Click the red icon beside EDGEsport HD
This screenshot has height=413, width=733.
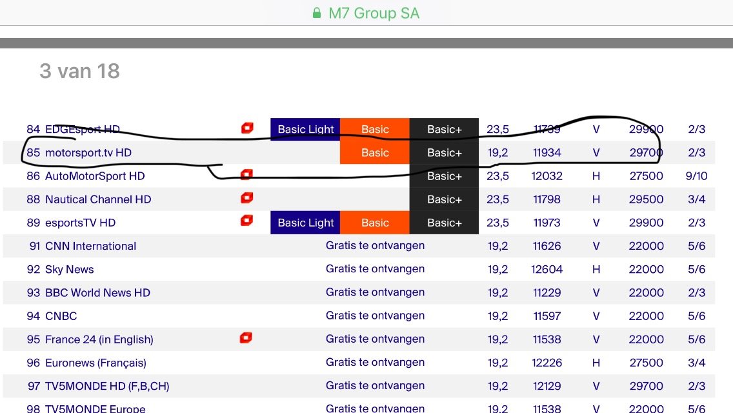(247, 128)
